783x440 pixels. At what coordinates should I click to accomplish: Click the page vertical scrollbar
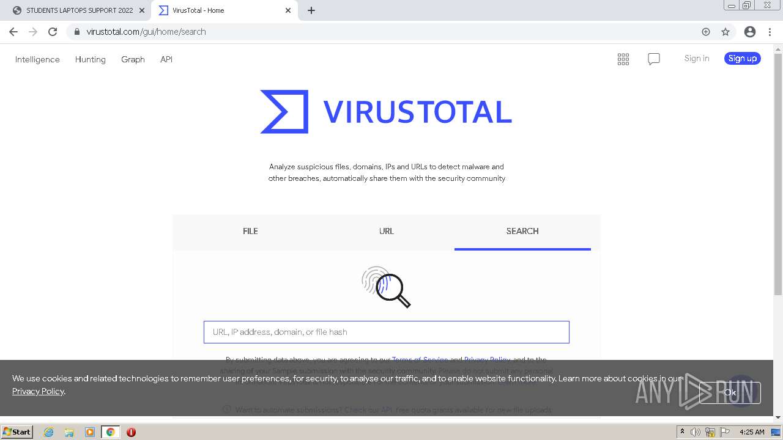click(x=778, y=174)
